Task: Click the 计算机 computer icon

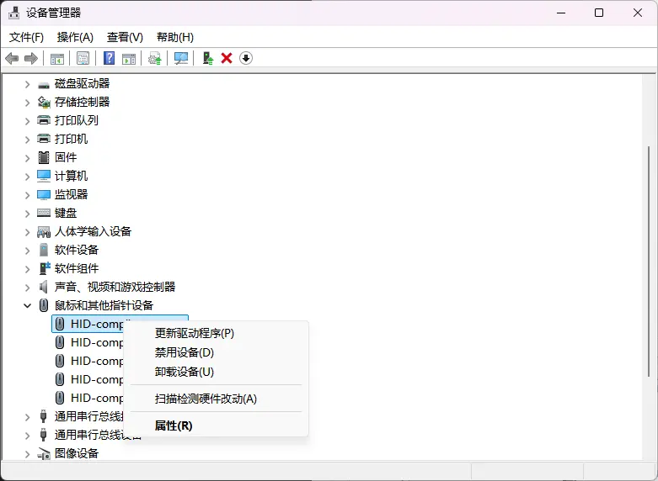Action: pos(44,176)
